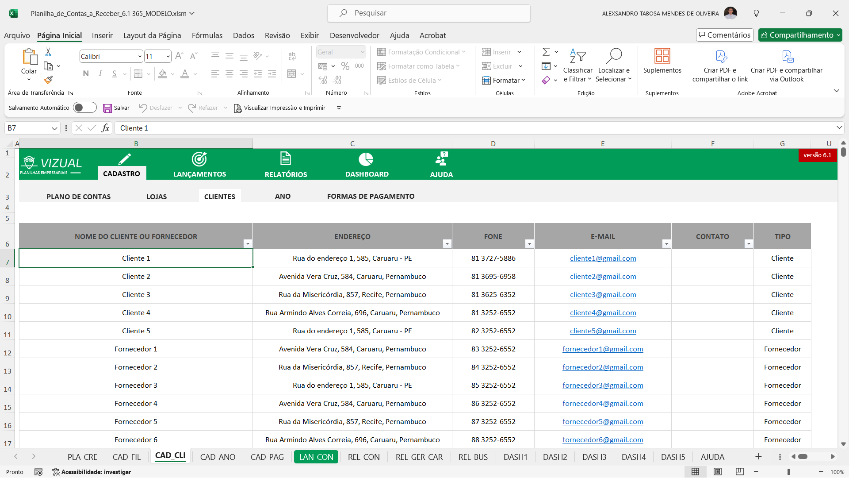Click the Pesquisar search box
The image size is (849, 478).
(429, 13)
